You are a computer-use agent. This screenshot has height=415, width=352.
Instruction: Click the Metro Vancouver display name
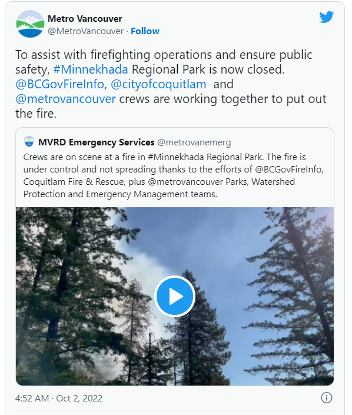point(85,19)
